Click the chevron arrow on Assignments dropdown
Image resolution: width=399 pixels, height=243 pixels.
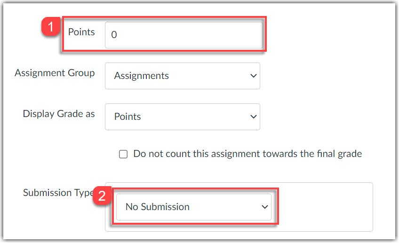[x=253, y=76]
